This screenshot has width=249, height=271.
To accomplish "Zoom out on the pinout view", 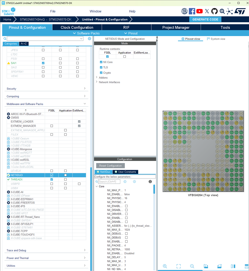I will point(192,266).
